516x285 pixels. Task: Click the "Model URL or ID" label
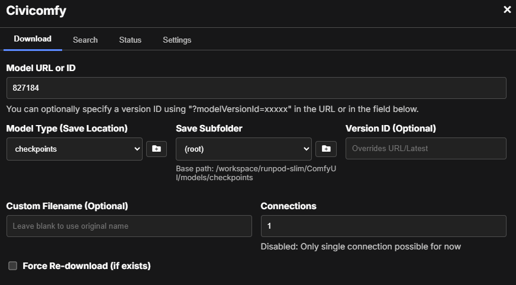[41, 68]
